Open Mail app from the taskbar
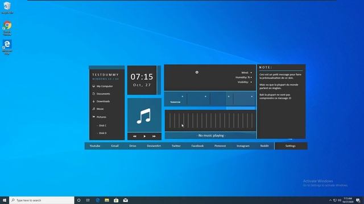 click(x=125, y=200)
